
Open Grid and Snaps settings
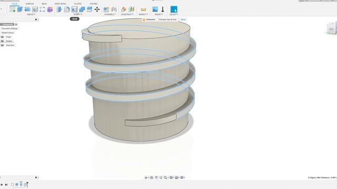click(x=176, y=177)
